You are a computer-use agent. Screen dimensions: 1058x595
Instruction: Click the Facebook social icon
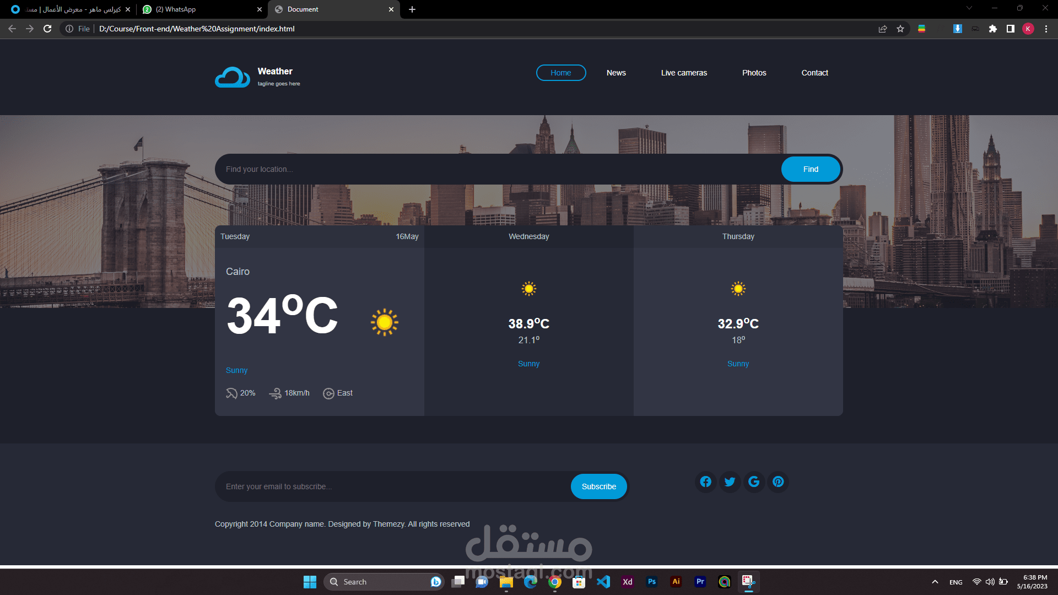[x=705, y=482]
